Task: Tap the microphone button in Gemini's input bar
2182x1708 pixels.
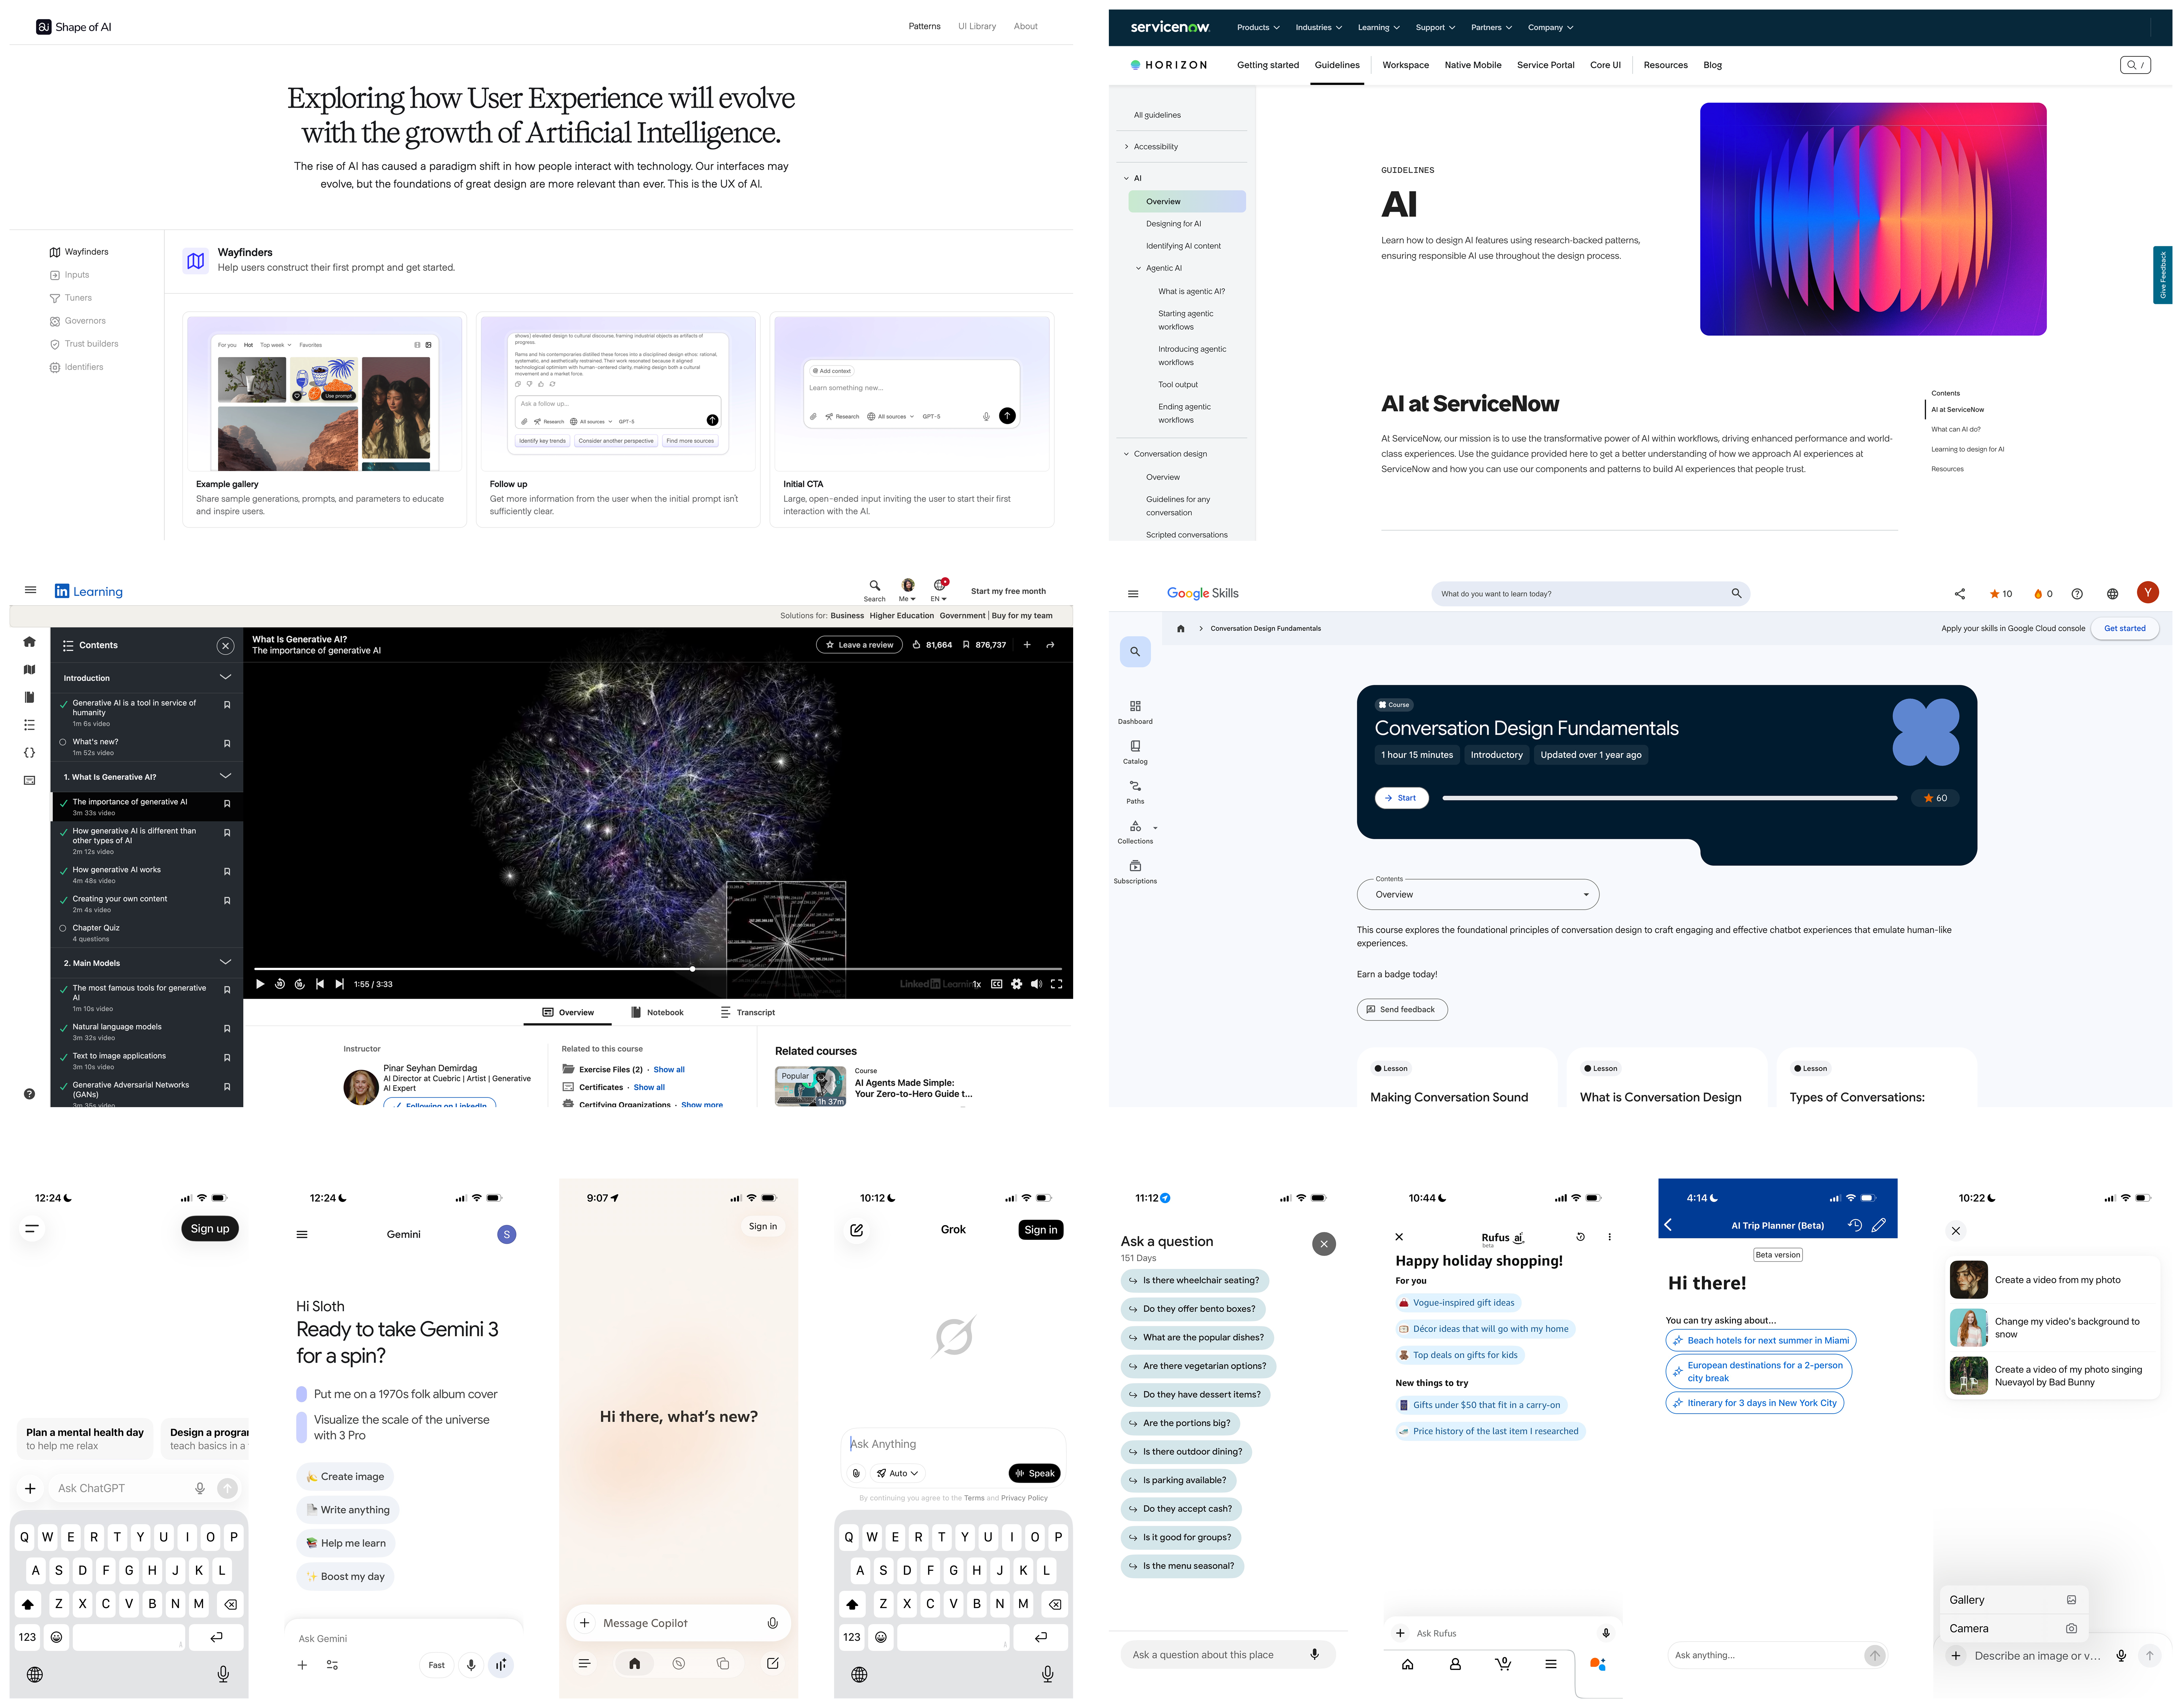Action: tap(471, 1665)
